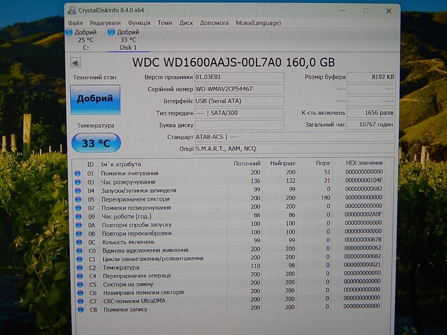The image size is (447, 335).
Task: Open the Функція menu
Action: click(139, 23)
